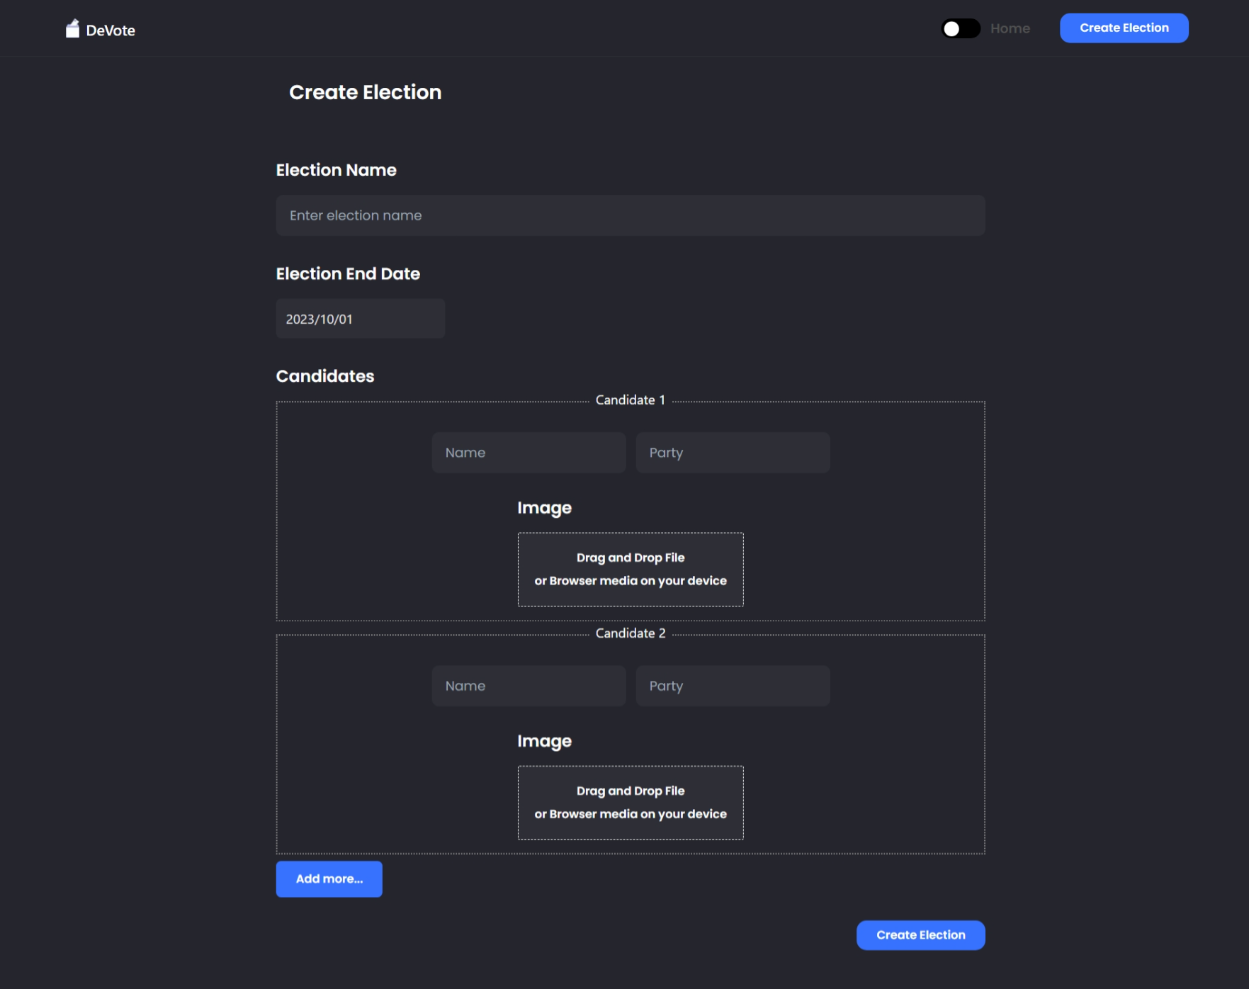Toggle the theme switch in the navbar
The height and width of the screenshot is (989, 1249).
(x=961, y=28)
